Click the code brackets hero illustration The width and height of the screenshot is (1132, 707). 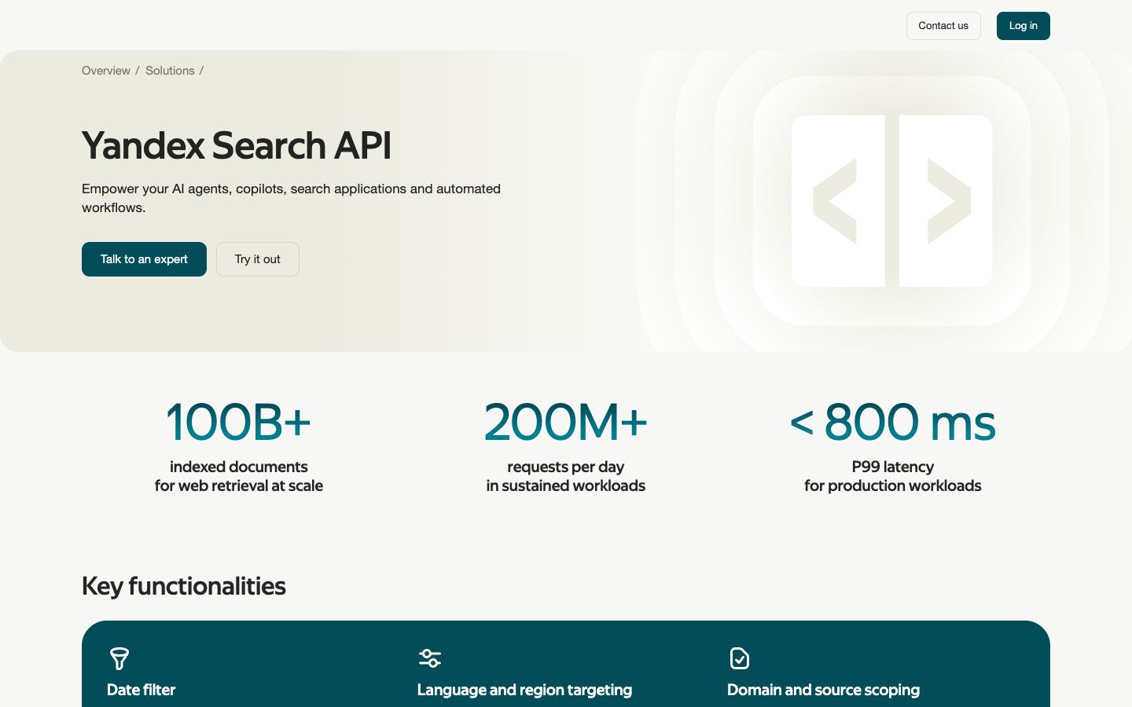tap(891, 201)
